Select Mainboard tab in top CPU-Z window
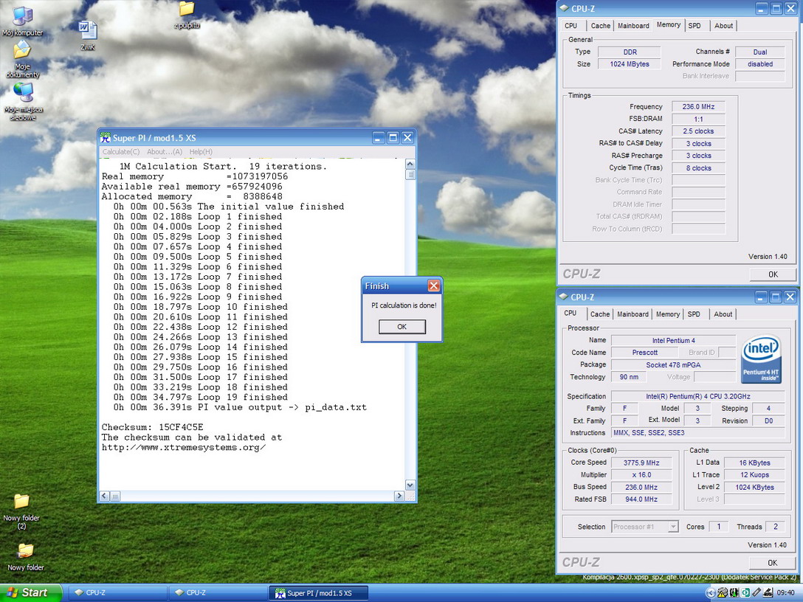This screenshot has width=803, height=602. pyautogui.click(x=633, y=26)
